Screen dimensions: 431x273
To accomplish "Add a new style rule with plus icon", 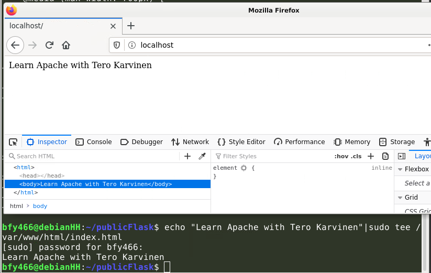I will coord(371,156).
